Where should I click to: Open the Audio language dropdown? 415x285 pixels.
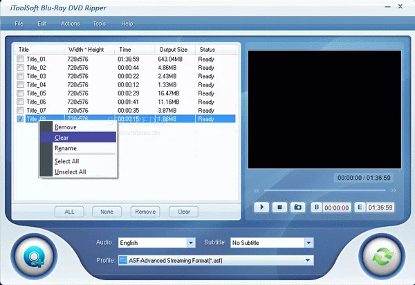click(x=191, y=243)
